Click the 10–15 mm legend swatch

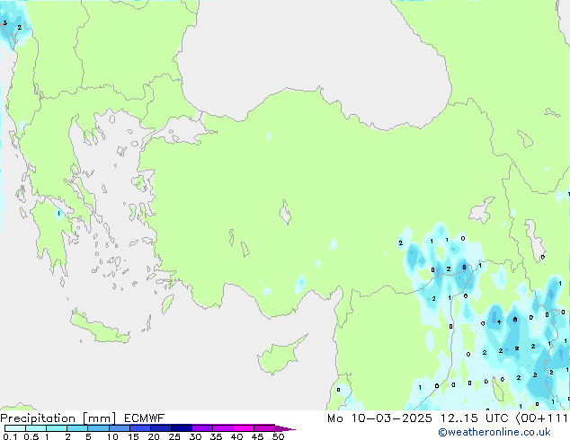(119, 428)
